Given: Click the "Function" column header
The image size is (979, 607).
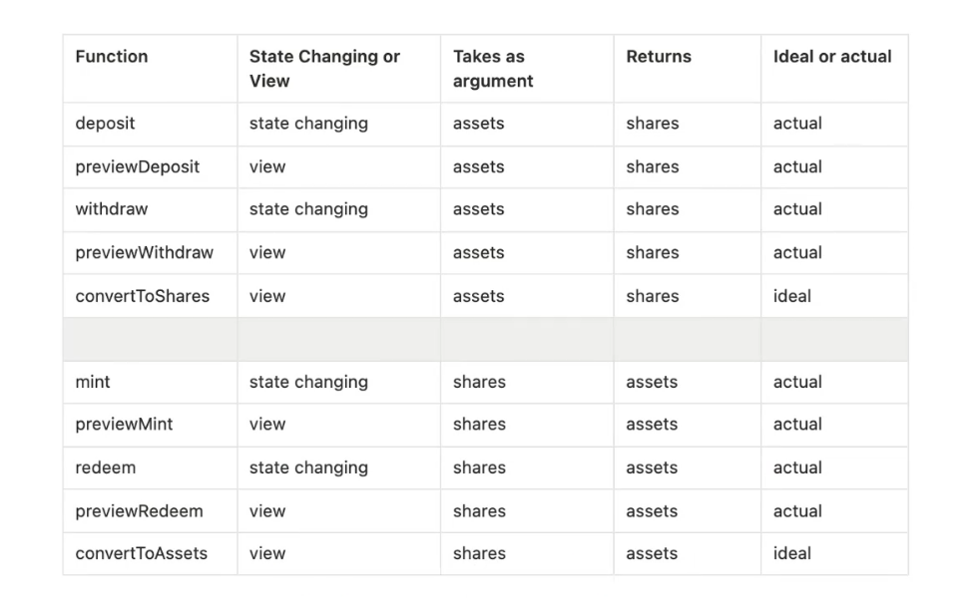Looking at the screenshot, I should coord(112,57).
